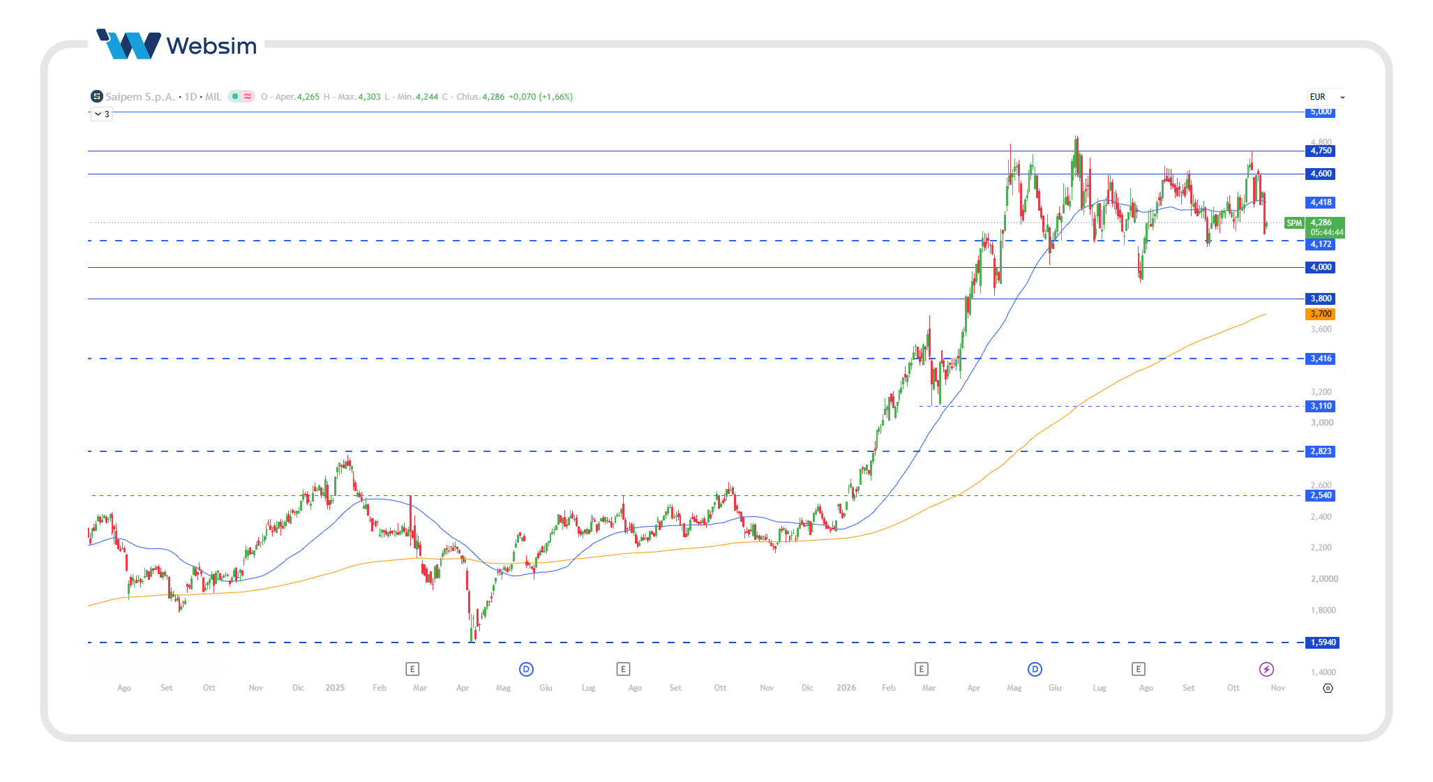Click the earnings E marker near Mar 2026
The width and height of the screenshot is (1433, 782).
921,669
